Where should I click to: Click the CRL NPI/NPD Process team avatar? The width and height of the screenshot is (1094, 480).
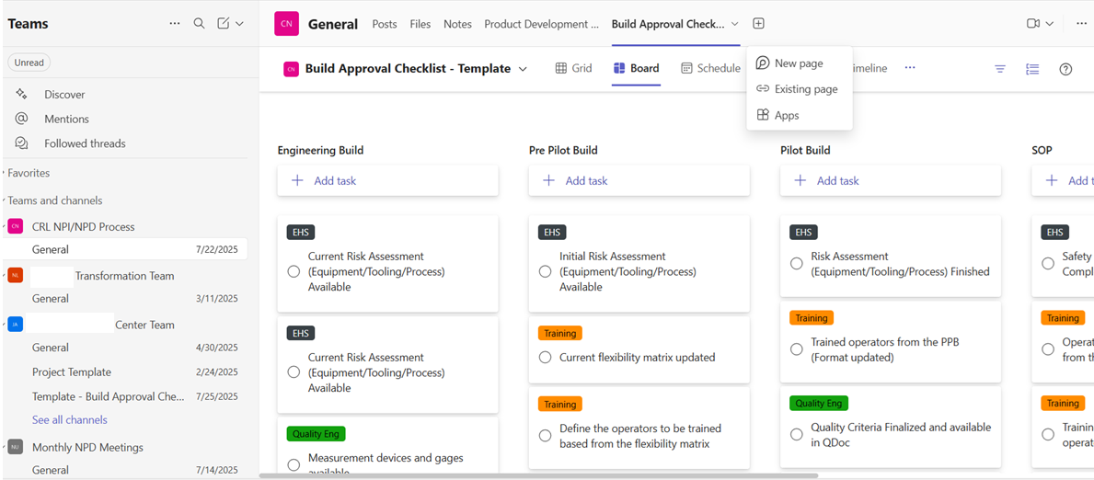(x=16, y=227)
